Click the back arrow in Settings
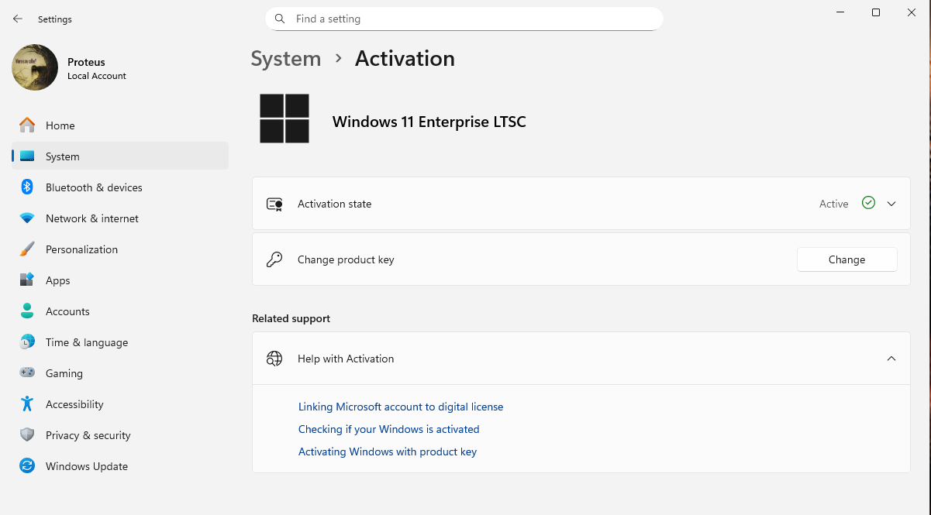 [x=18, y=19]
